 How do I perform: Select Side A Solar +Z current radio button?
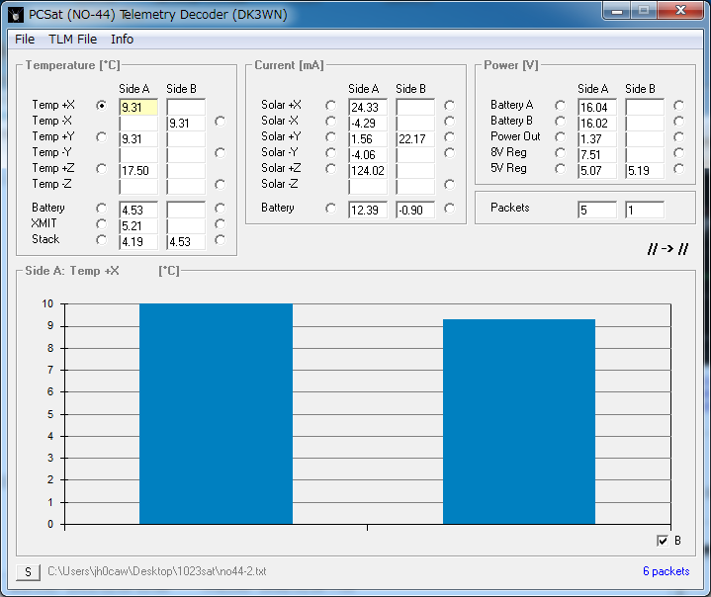click(x=331, y=169)
